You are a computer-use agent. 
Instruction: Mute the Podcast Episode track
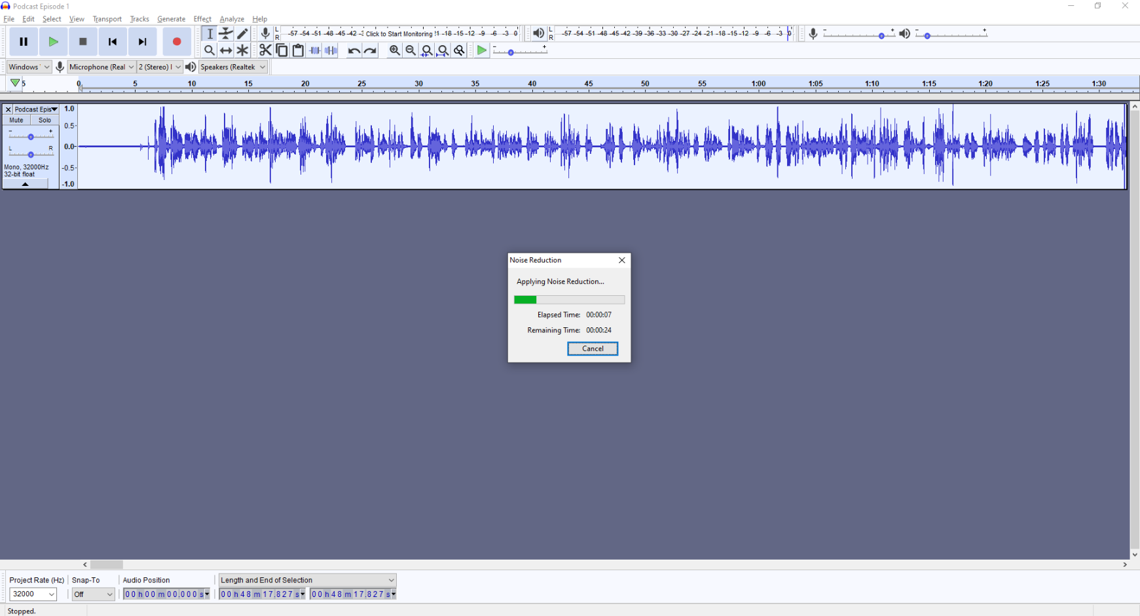[x=16, y=120]
